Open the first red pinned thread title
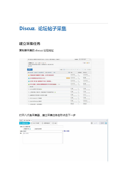The image size is (127, 181). (42, 75)
